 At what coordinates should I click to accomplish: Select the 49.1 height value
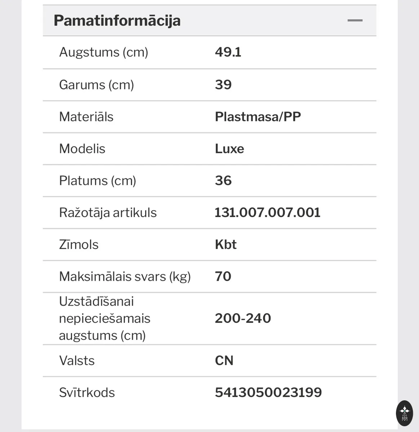[228, 52]
